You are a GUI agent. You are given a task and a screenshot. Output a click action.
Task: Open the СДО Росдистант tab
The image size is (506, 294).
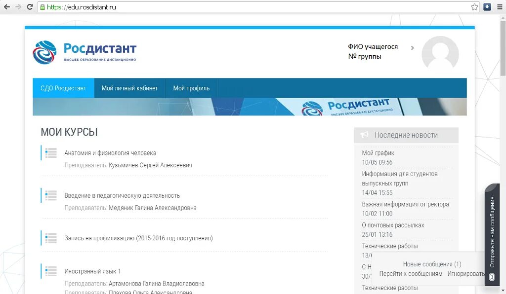point(63,88)
